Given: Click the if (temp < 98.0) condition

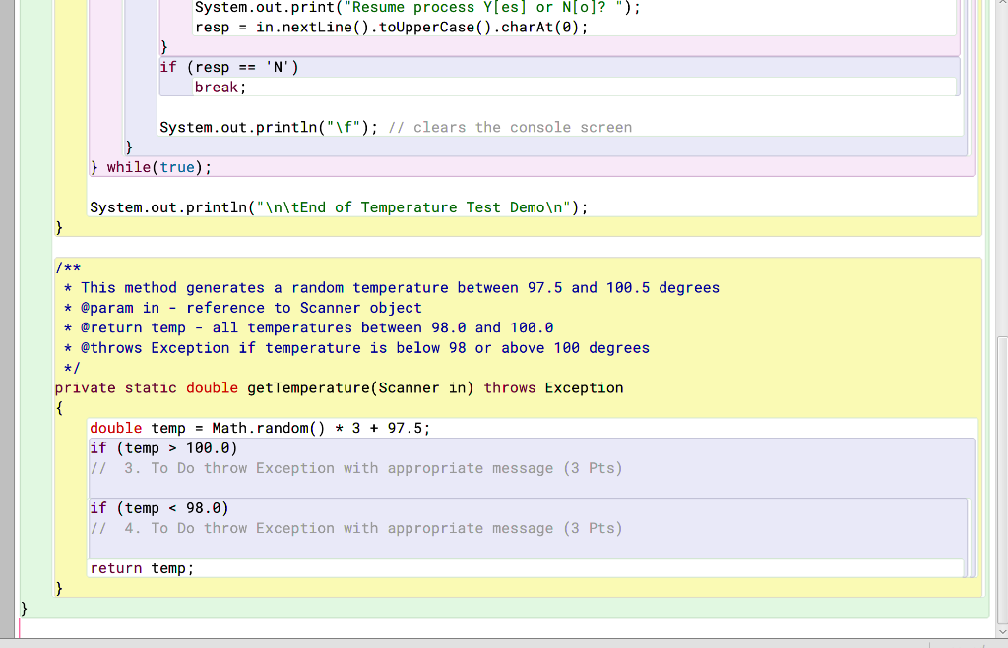Looking at the screenshot, I should 160,507.
